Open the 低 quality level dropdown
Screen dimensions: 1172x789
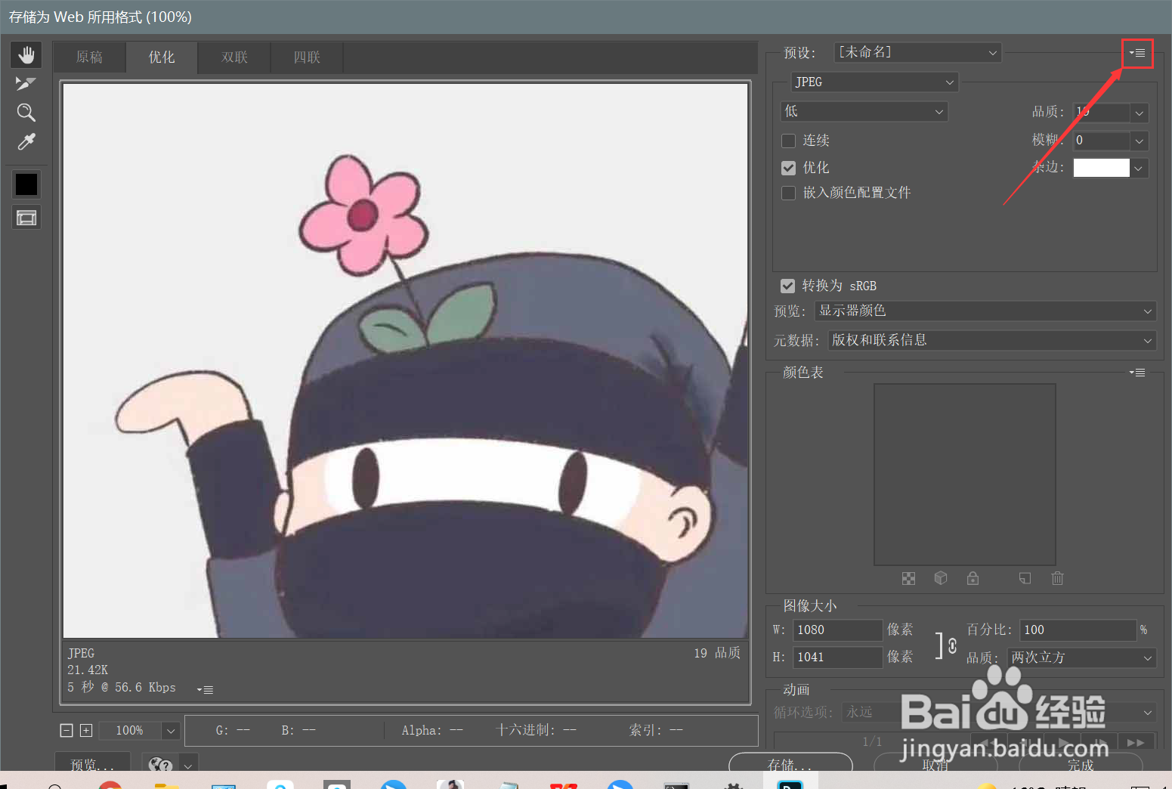pos(864,111)
